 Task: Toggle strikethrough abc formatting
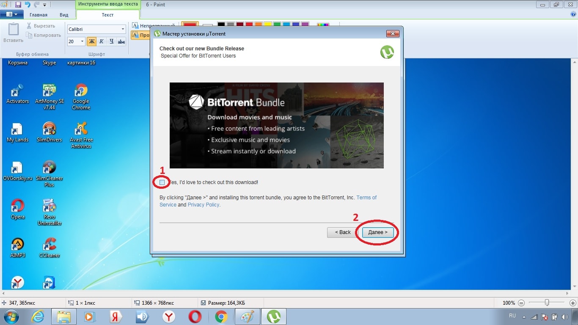click(121, 41)
